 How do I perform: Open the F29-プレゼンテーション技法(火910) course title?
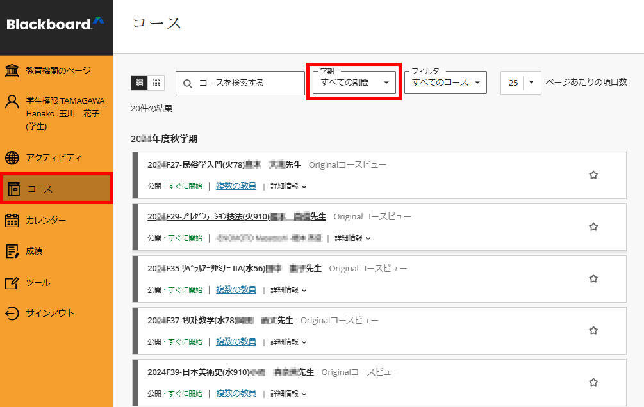[236, 217]
